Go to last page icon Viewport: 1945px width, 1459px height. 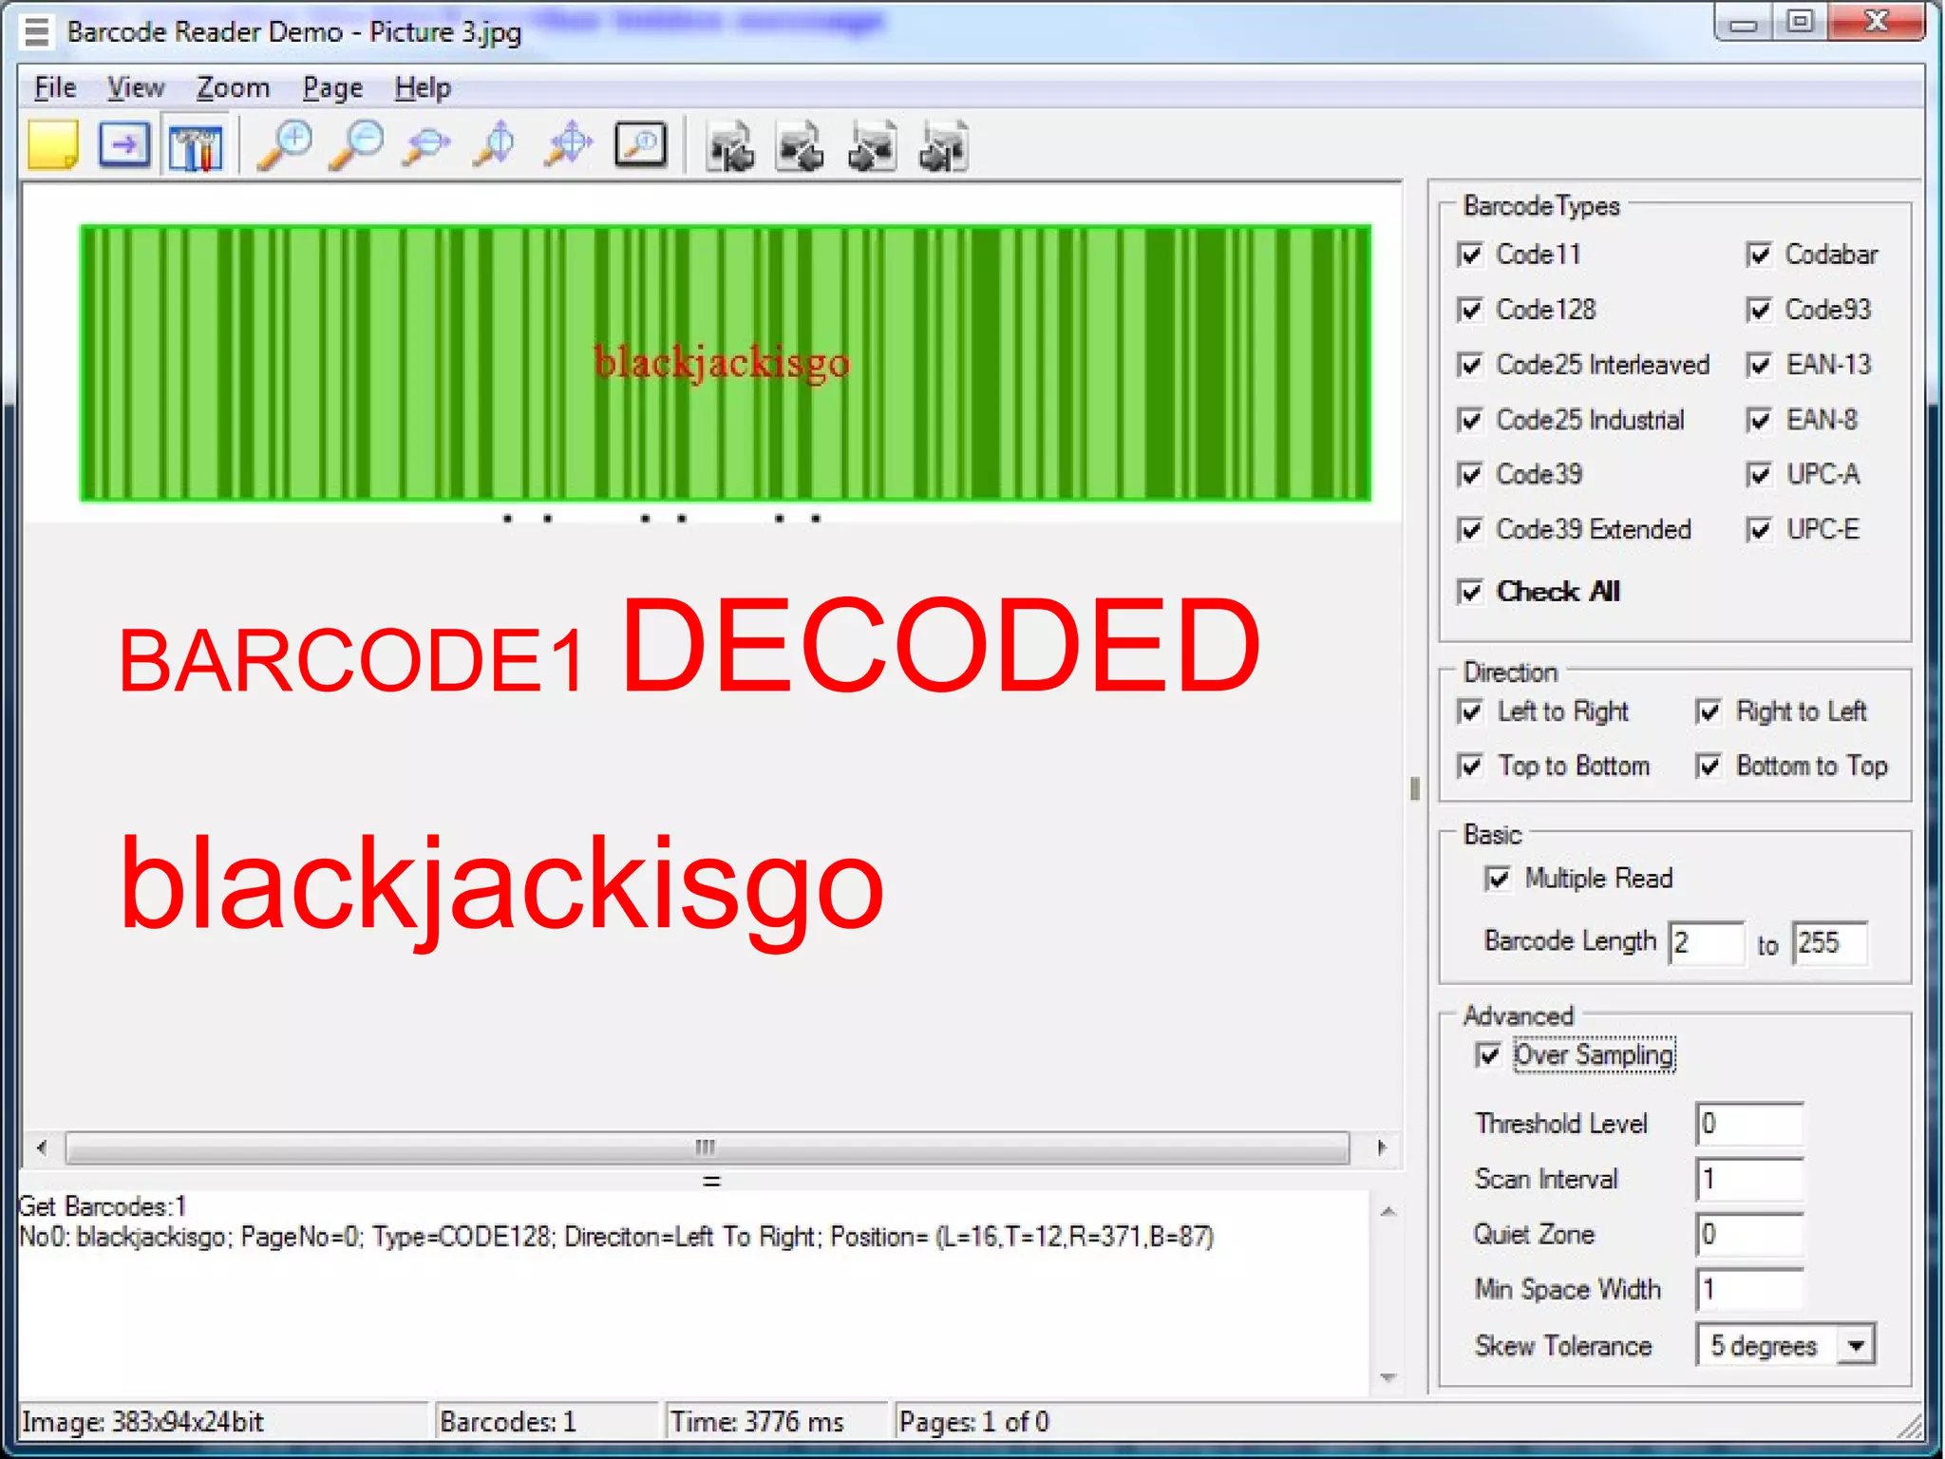pos(943,147)
